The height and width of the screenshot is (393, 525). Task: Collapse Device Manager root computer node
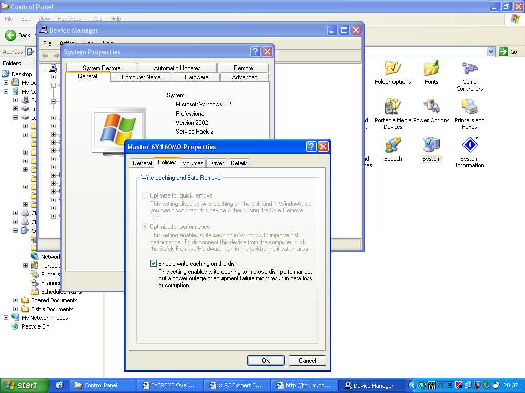tap(44, 69)
